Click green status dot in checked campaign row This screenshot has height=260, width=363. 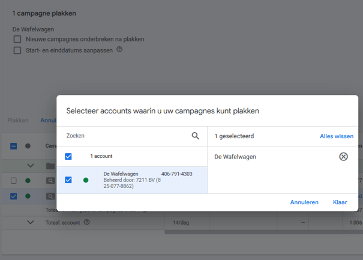point(28,196)
